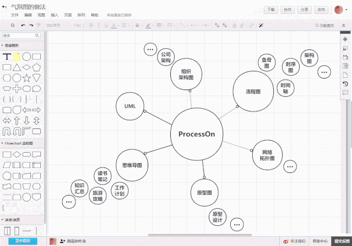Open the line dash style dropdown
This screenshot has height=246, width=352.
(170, 25)
